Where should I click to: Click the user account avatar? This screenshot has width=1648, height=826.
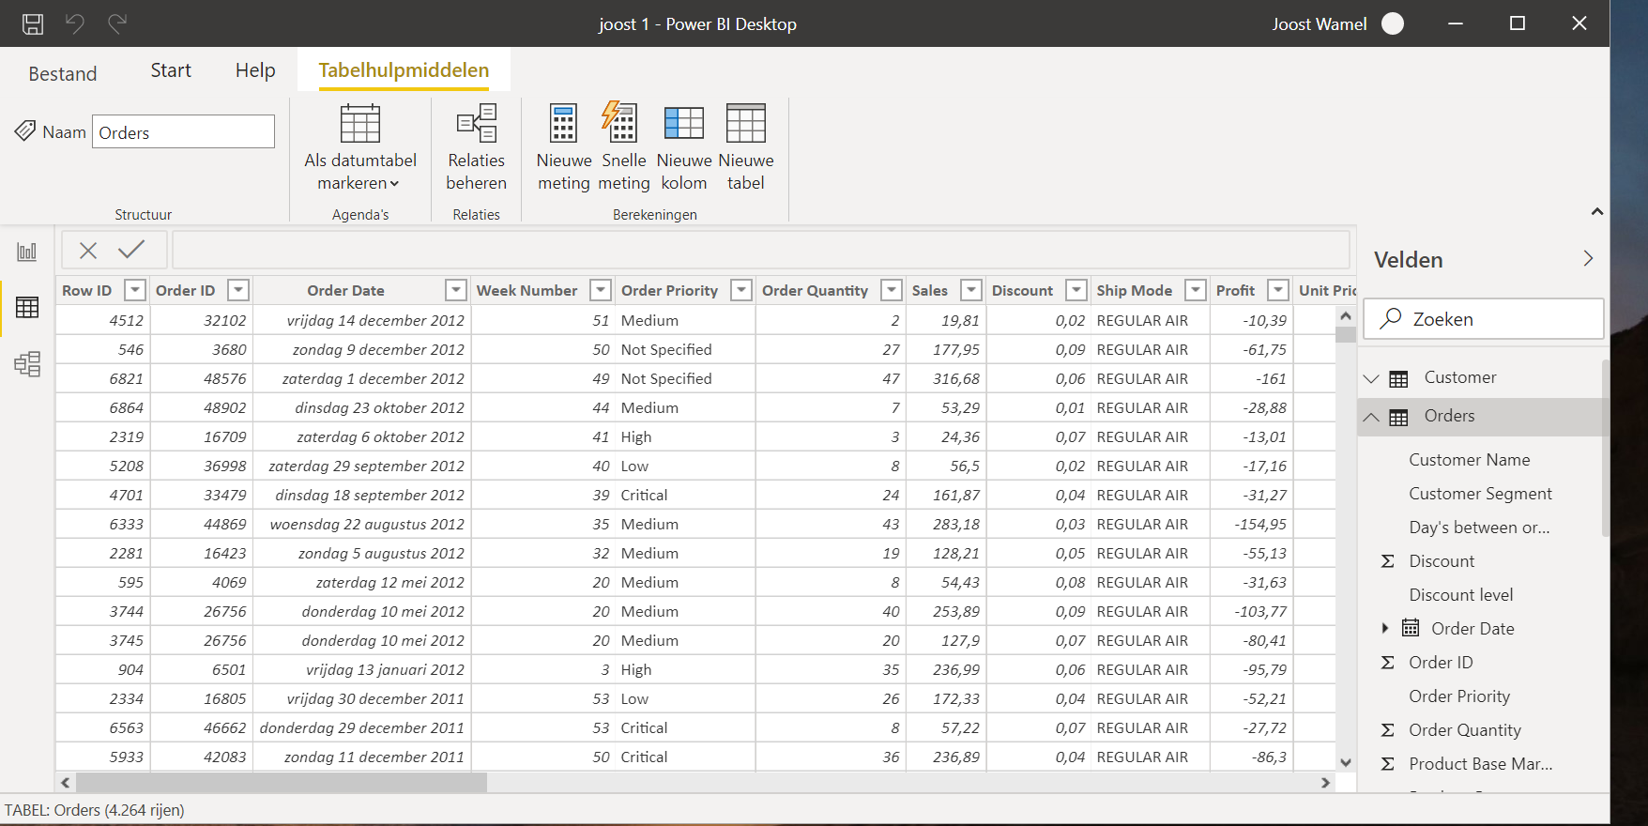1393,23
